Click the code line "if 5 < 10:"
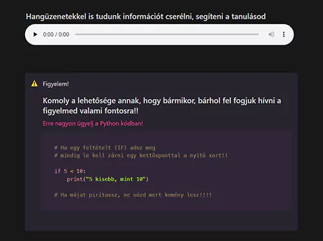The image size is (323, 241). tap(70, 171)
